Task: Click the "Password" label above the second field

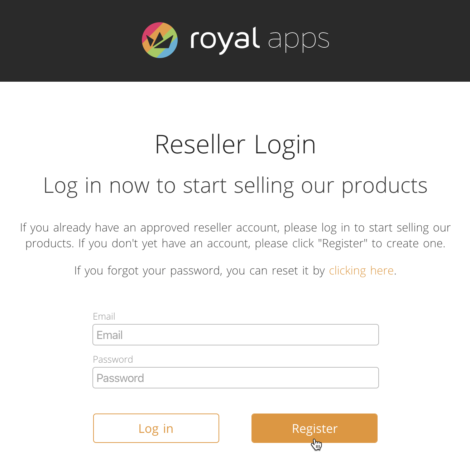Action: pos(113,359)
